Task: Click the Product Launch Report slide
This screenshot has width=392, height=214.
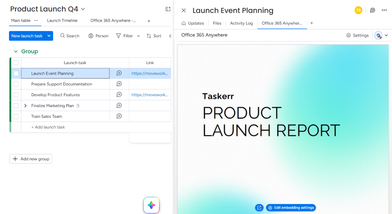Action: (x=283, y=129)
